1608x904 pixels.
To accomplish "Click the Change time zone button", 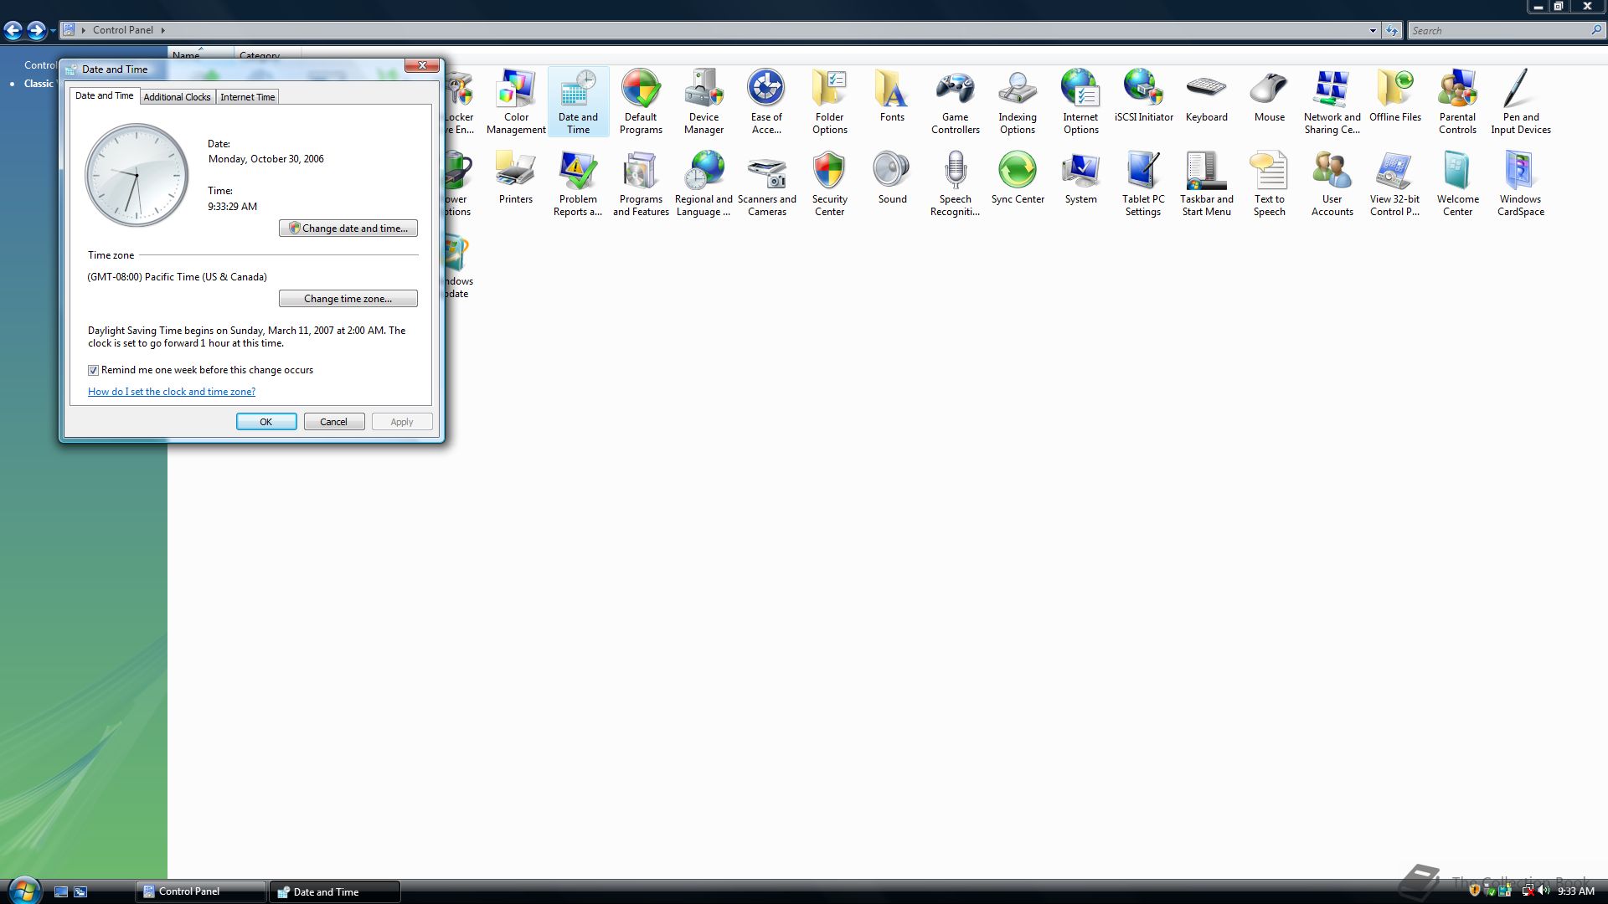I will click(x=348, y=299).
